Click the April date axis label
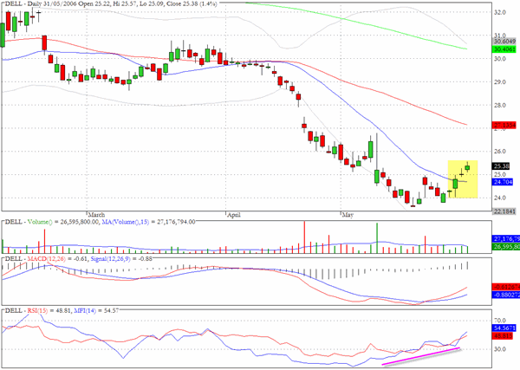Screen dimensions: 520x370 [234, 215]
